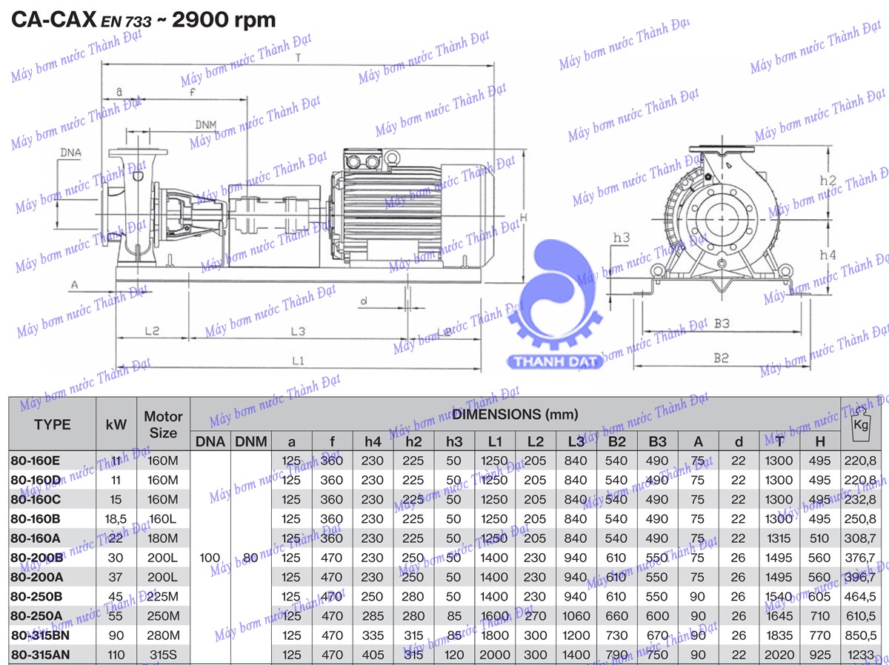Select the "80-315AN" type row label
The image size is (889, 665).
click(40, 655)
